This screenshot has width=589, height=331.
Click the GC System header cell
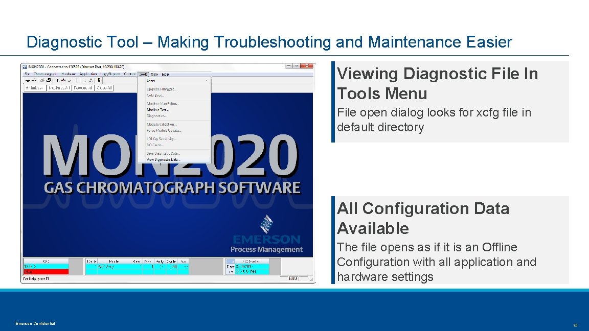click(252, 261)
